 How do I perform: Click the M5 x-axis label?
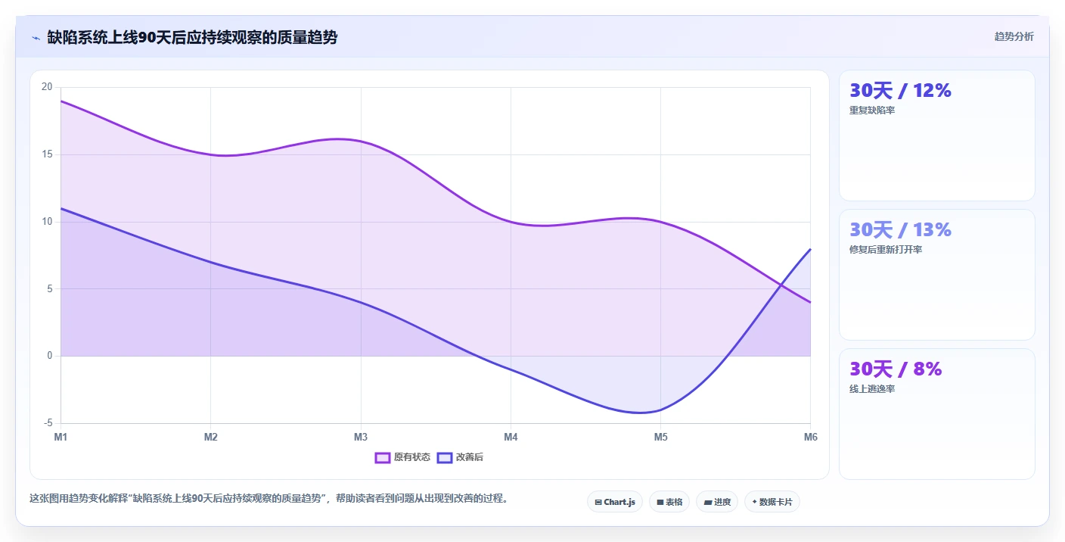[x=660, y=437]
